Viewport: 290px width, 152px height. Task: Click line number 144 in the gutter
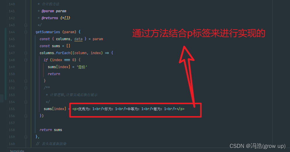tap(12, 32)
